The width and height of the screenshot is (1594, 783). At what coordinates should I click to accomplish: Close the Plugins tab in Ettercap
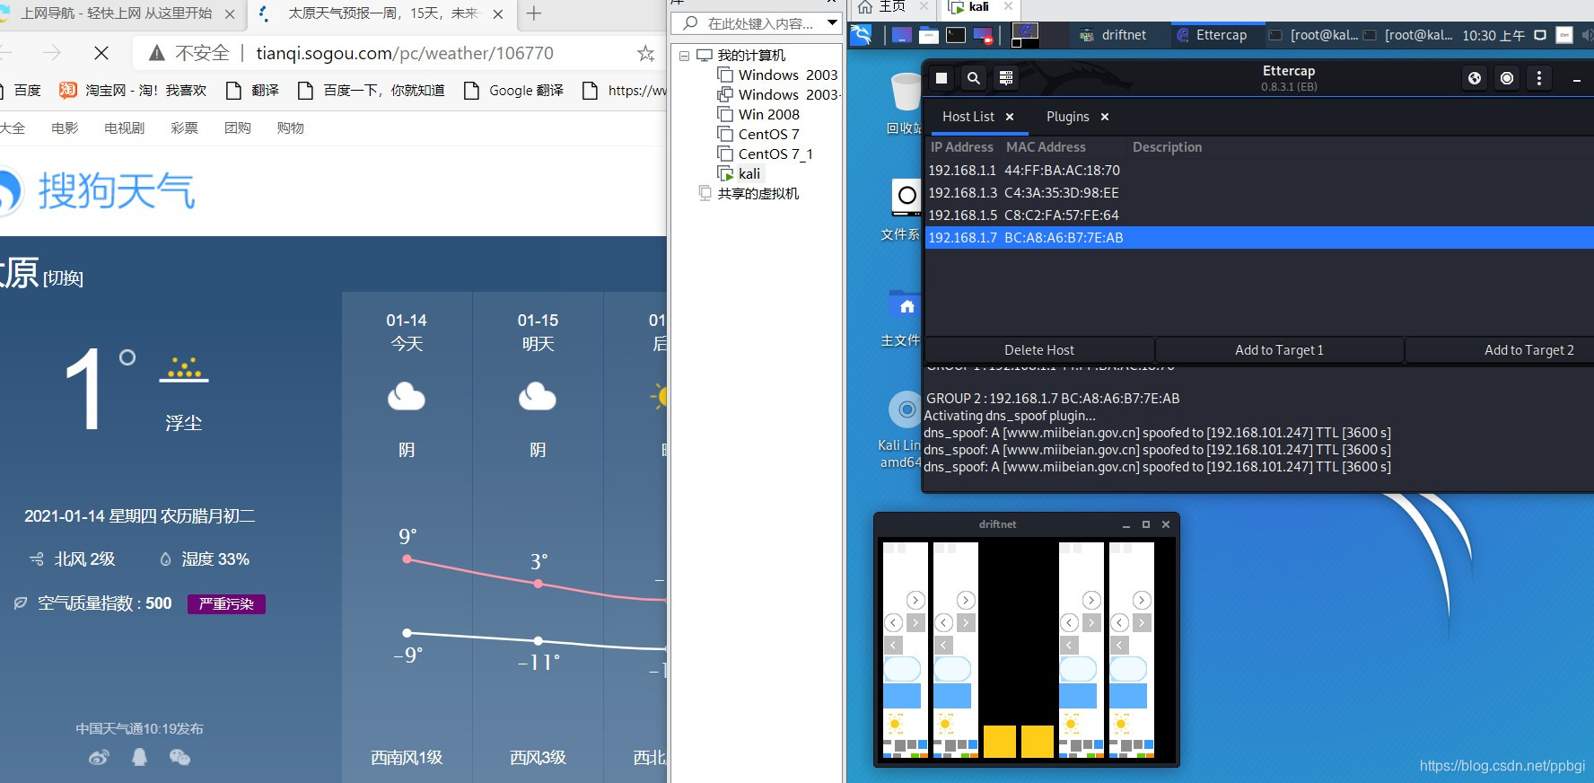tap(1105, 117)
